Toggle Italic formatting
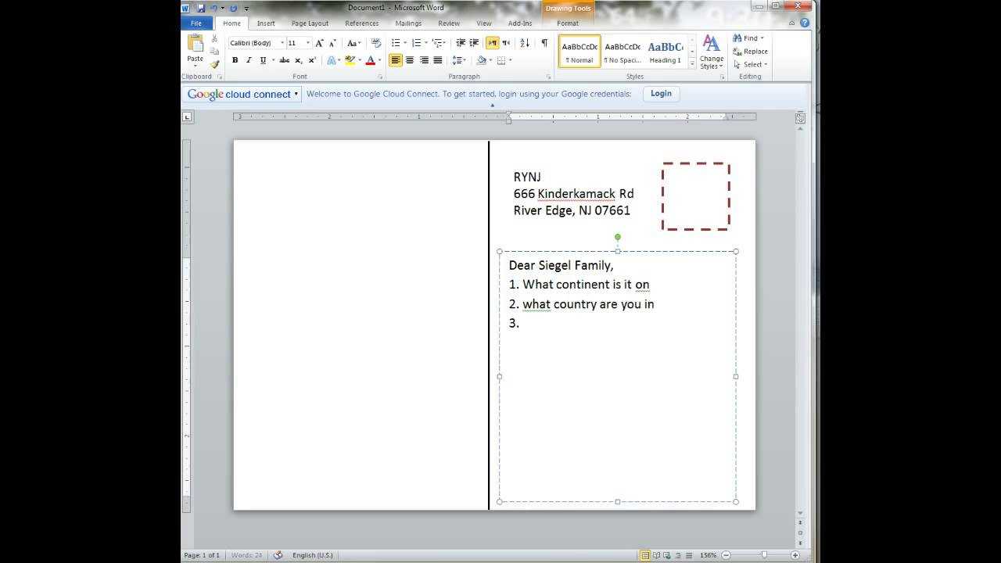 (x=249, y=60)
